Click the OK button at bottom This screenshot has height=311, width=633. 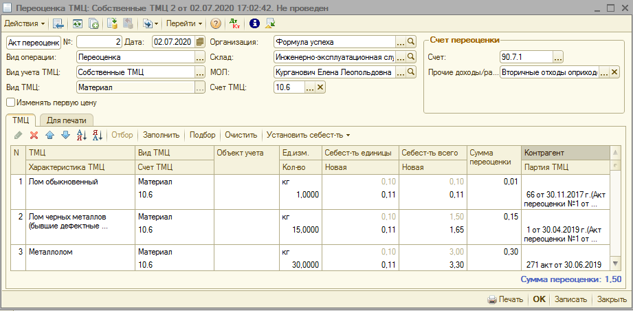pyautogui.click(x=539, y=299)
